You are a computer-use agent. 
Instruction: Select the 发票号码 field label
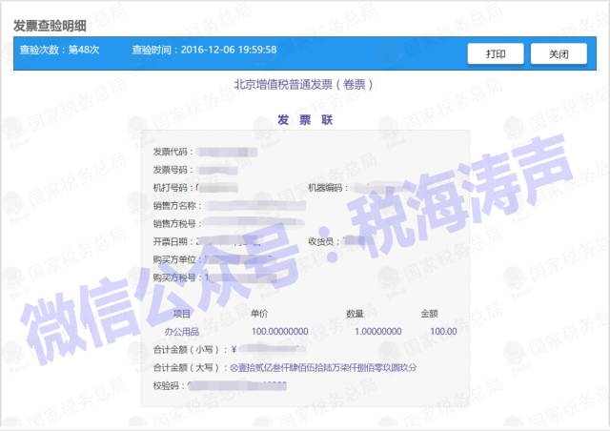click(x=173, y=170)
